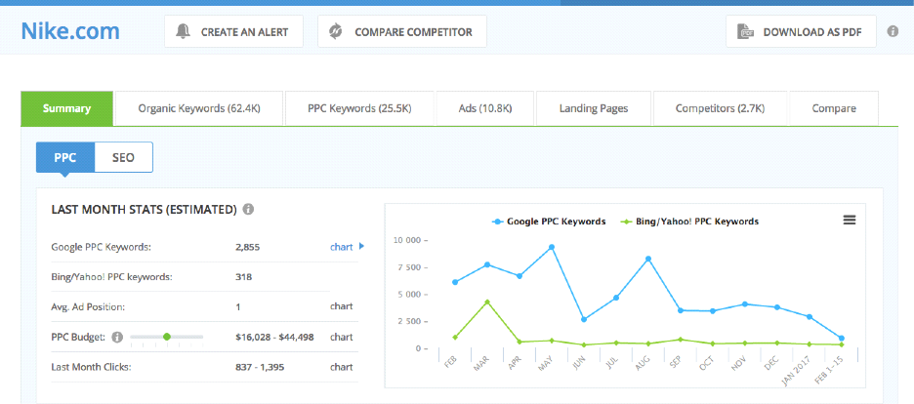The width and height of the screenshot is (914, 404).
Task: Click the Create an Alert button
Action: (x=233, y=31)
